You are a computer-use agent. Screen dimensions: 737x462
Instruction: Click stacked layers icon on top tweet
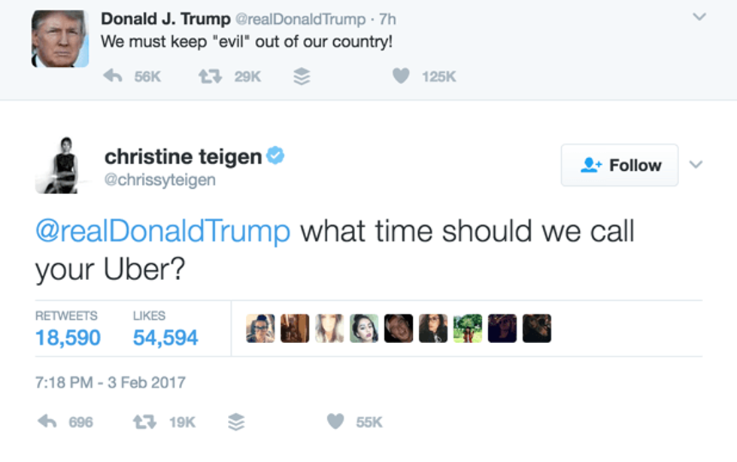click(301, 76)
